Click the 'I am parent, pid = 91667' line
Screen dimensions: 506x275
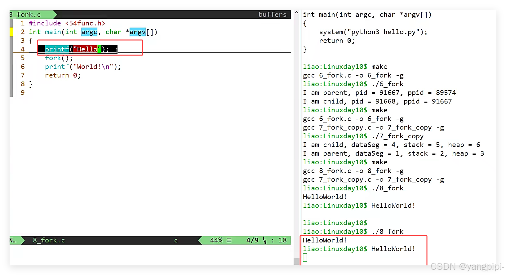click(x=379, y=93)
